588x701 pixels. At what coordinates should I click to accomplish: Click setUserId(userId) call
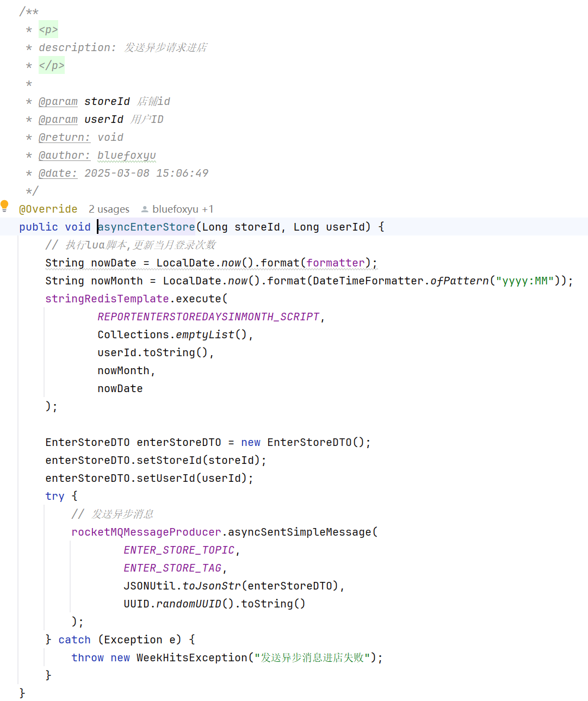tap(192, 479)
